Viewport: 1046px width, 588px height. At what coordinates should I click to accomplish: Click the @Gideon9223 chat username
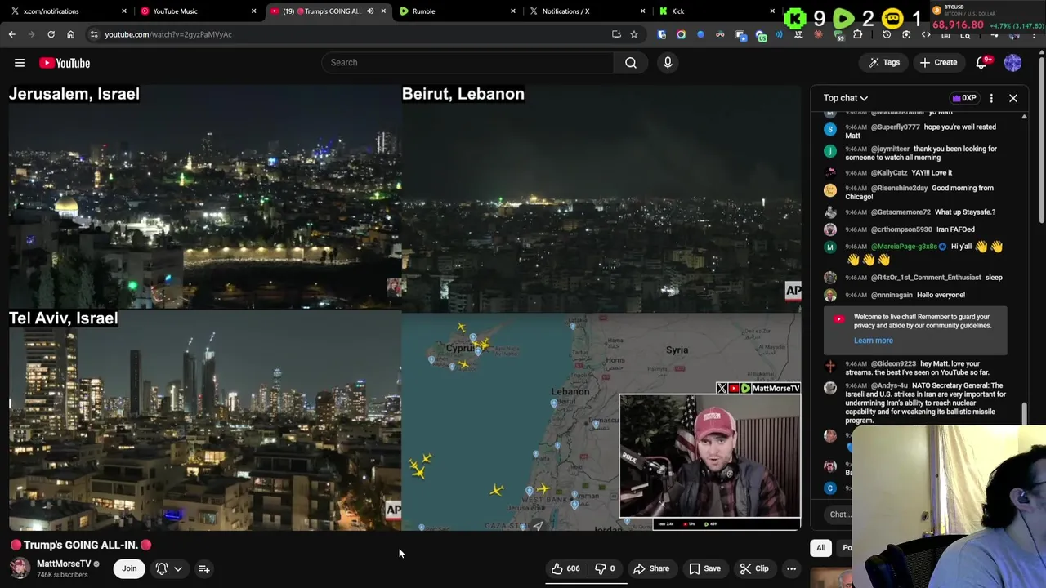click(893, 363)
